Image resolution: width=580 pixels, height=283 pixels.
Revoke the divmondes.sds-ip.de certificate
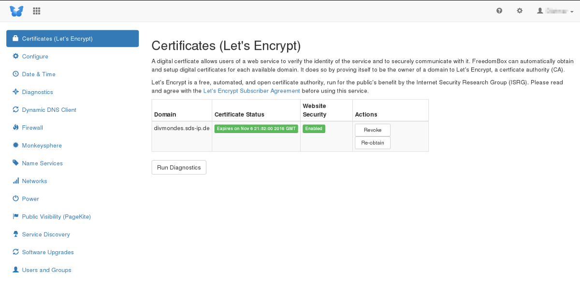[372, 130]
